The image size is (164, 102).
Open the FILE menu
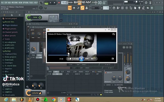click(x=2, y=2)
